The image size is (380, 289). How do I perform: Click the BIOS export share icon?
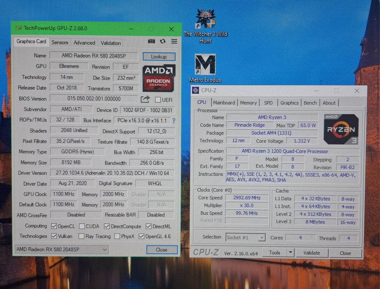[x=145, y=99]
